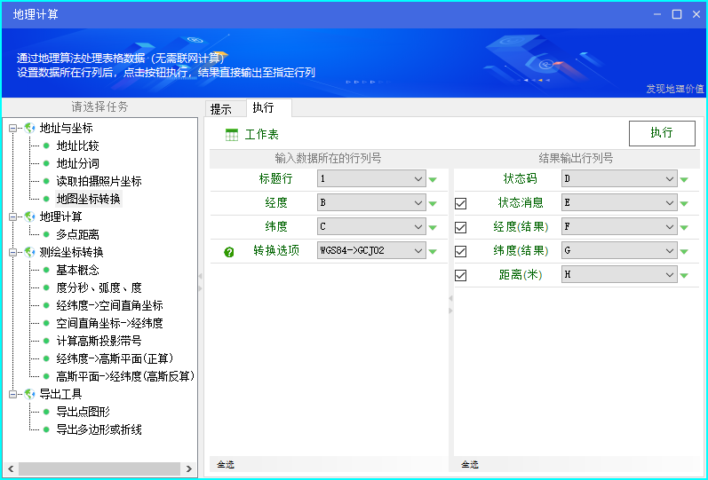Select 计算高斯投影带号 task
708x480 pixels.
[99, 341]
